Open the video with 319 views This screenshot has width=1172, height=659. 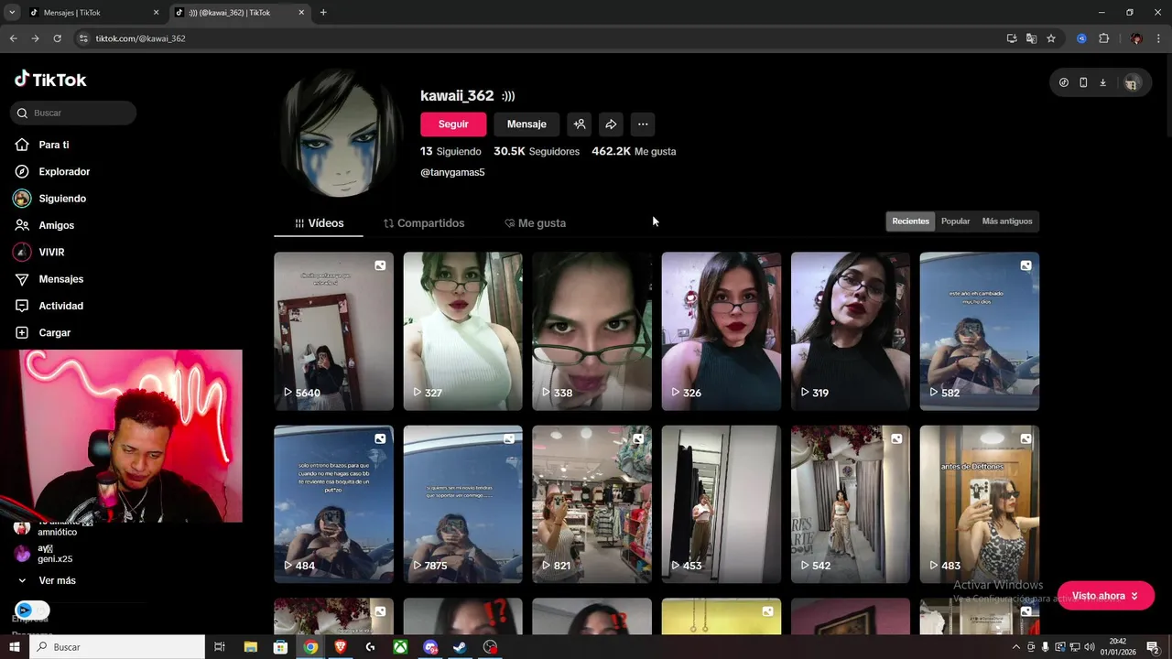pyautogui.click(x=851, y=331)
